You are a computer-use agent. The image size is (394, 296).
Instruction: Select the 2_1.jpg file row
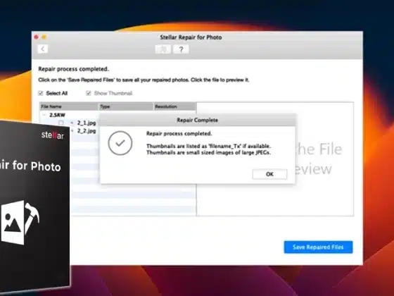(87, 123)
